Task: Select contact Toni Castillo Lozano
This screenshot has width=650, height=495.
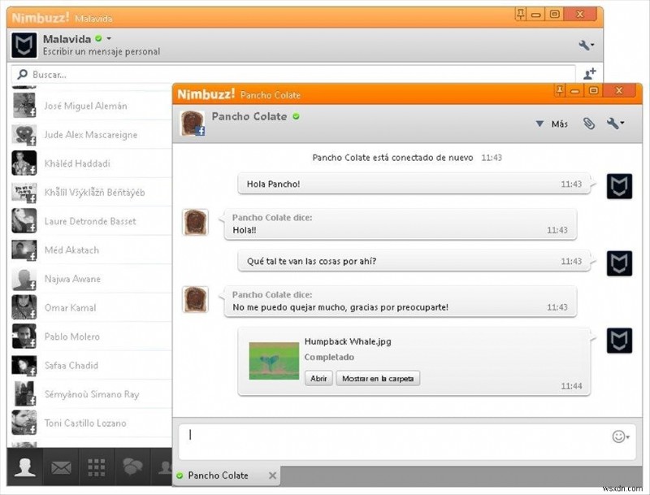Action: pyautogui.click(x=90, y=423)
